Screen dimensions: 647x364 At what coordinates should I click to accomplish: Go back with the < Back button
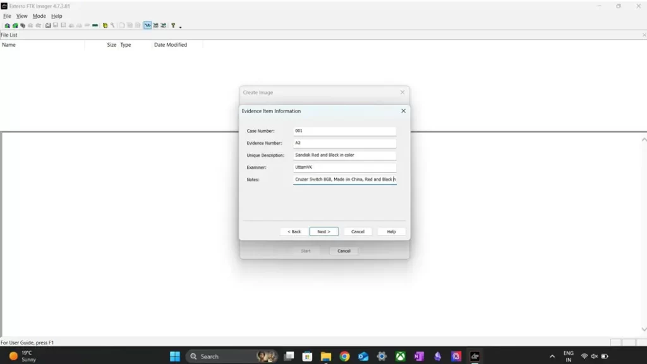tap(294, 232)
